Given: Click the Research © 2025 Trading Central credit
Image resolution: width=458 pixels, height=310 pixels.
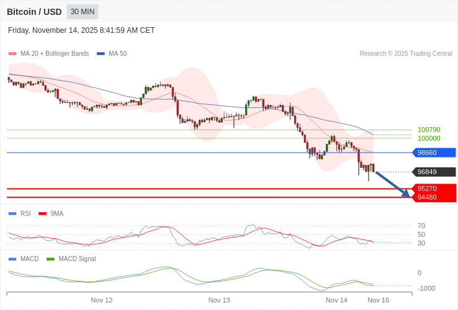Looking at the screenshot, I should tap(406, 54).
